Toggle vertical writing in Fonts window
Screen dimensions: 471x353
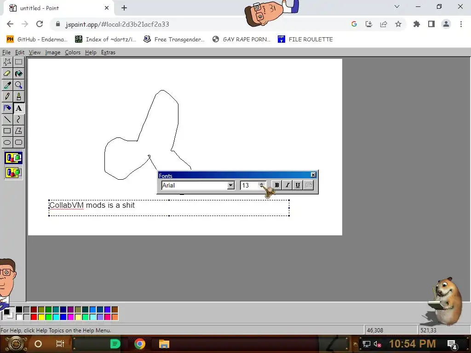click(309, 185)
